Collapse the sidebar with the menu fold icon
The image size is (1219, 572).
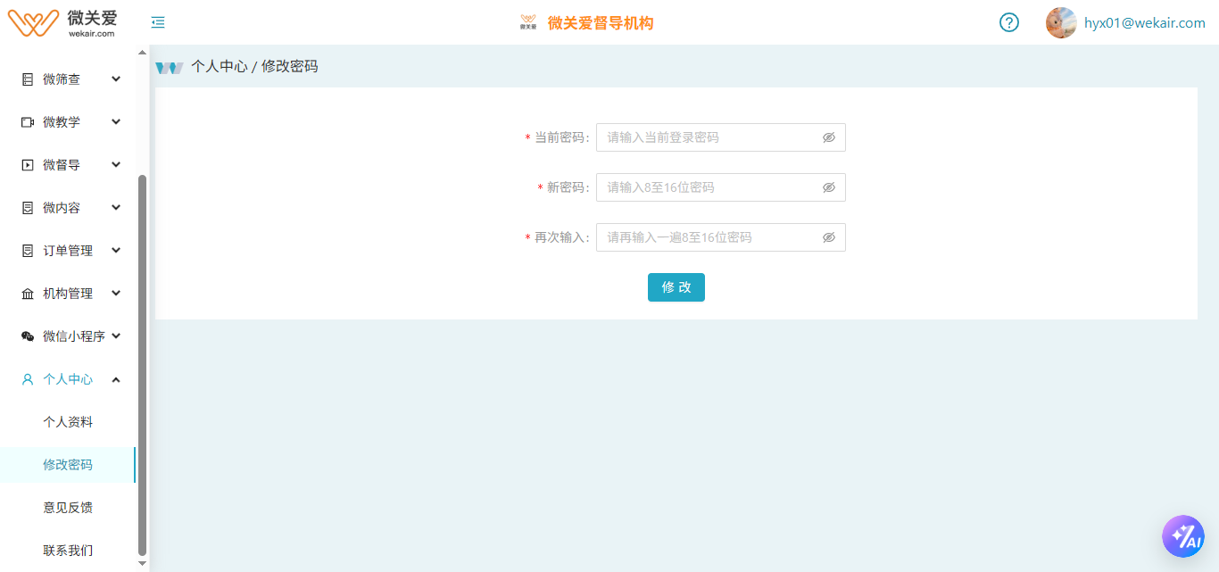click(158, 23)
